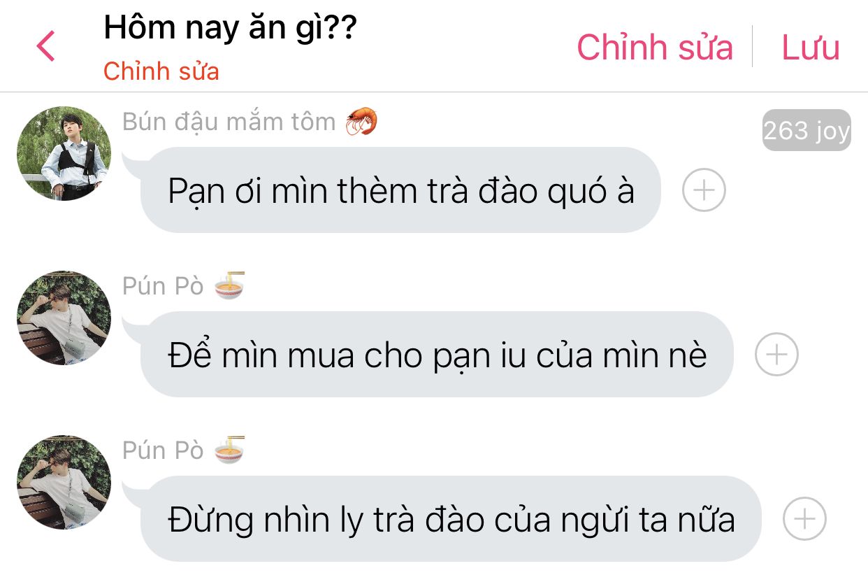Click noodle bowl emoji on last Pún Pò

click(x=229, y=449)
